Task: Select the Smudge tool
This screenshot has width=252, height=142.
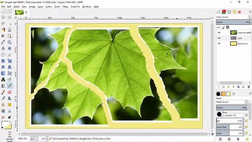Action: [3, 117]
